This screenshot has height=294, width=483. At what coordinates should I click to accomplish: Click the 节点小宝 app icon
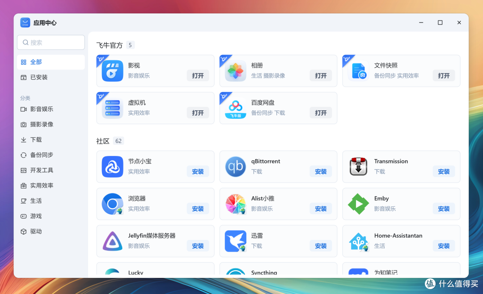pos(112,167)
